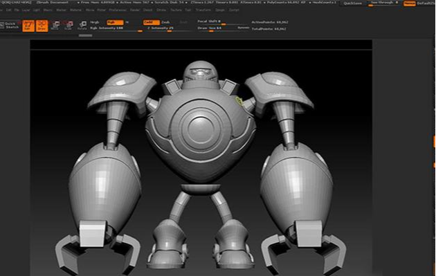Toggle Dynamic draw size option
Image resolution: width=436 pixels, height=276 pixels.
click(x=243, y=28)
